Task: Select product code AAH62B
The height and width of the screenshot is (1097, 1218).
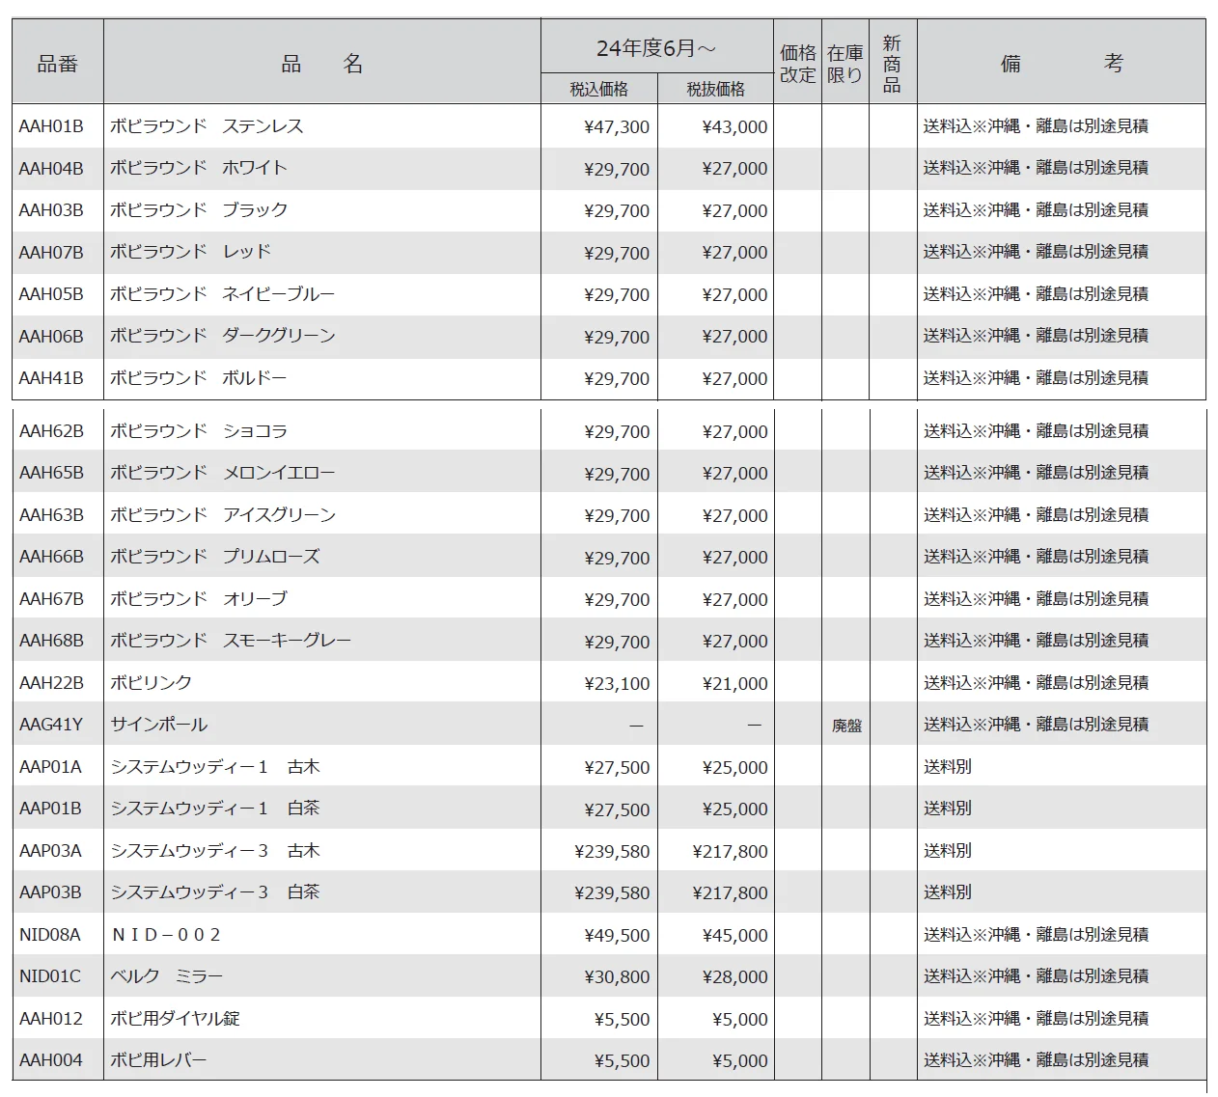Action: [51, 431]
